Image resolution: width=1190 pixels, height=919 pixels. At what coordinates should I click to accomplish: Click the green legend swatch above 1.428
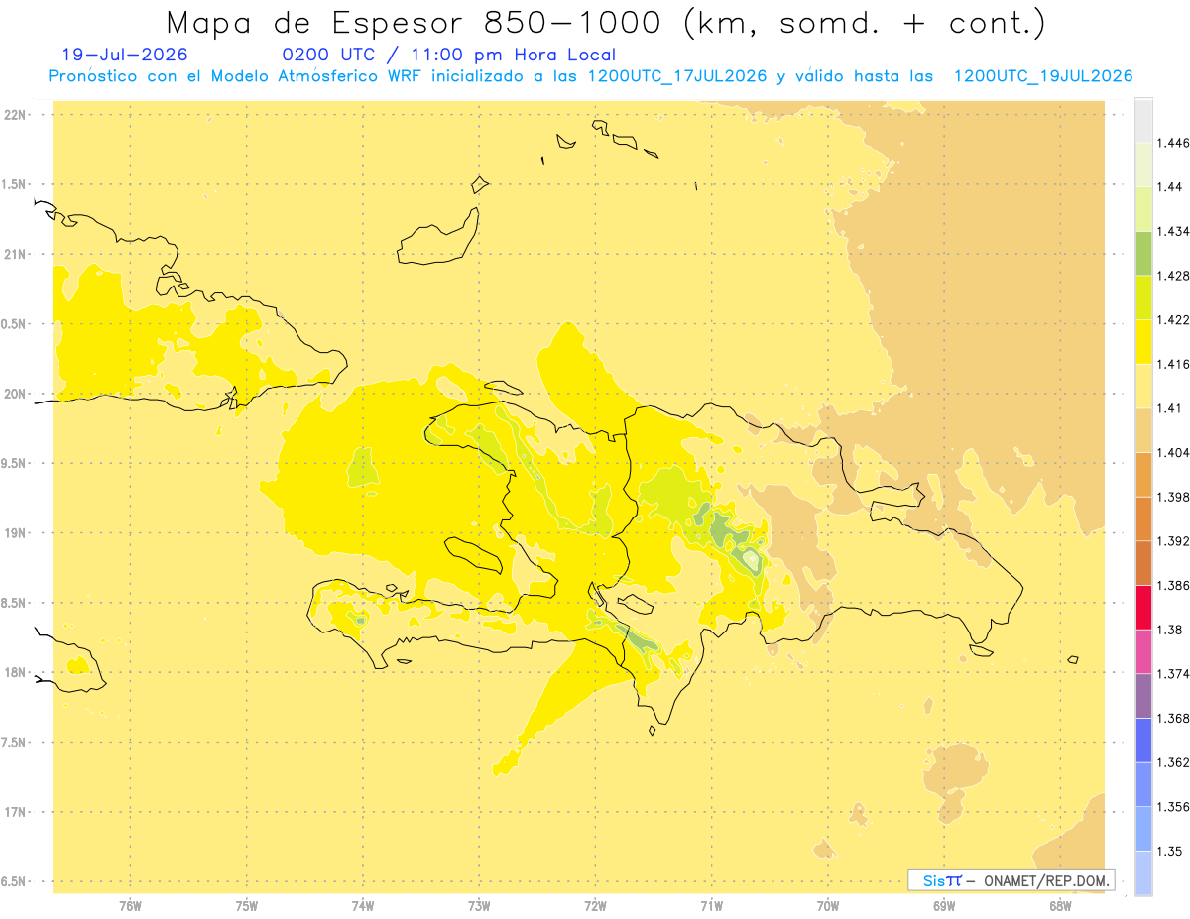click(1143, 253)
